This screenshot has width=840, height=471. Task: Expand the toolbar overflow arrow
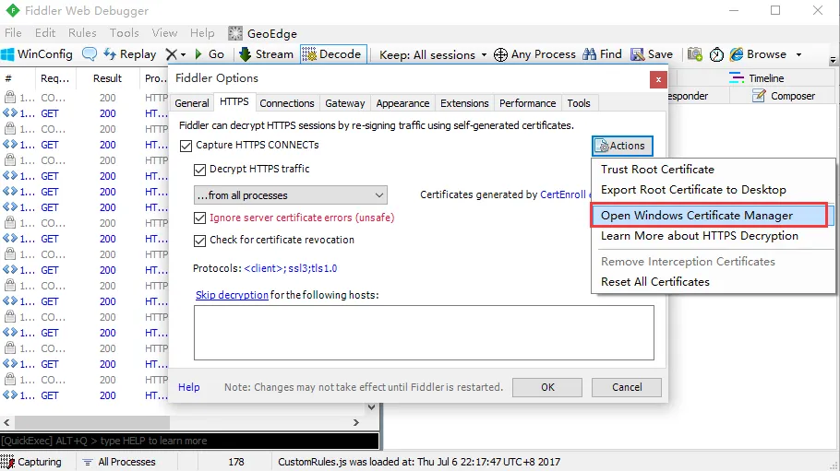[833, 61]
